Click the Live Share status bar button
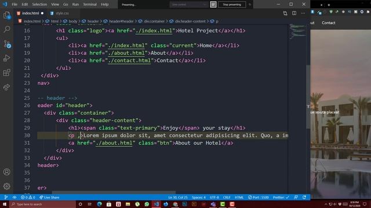The width and height of the screenshot is (371, 208). pos(49,198)
